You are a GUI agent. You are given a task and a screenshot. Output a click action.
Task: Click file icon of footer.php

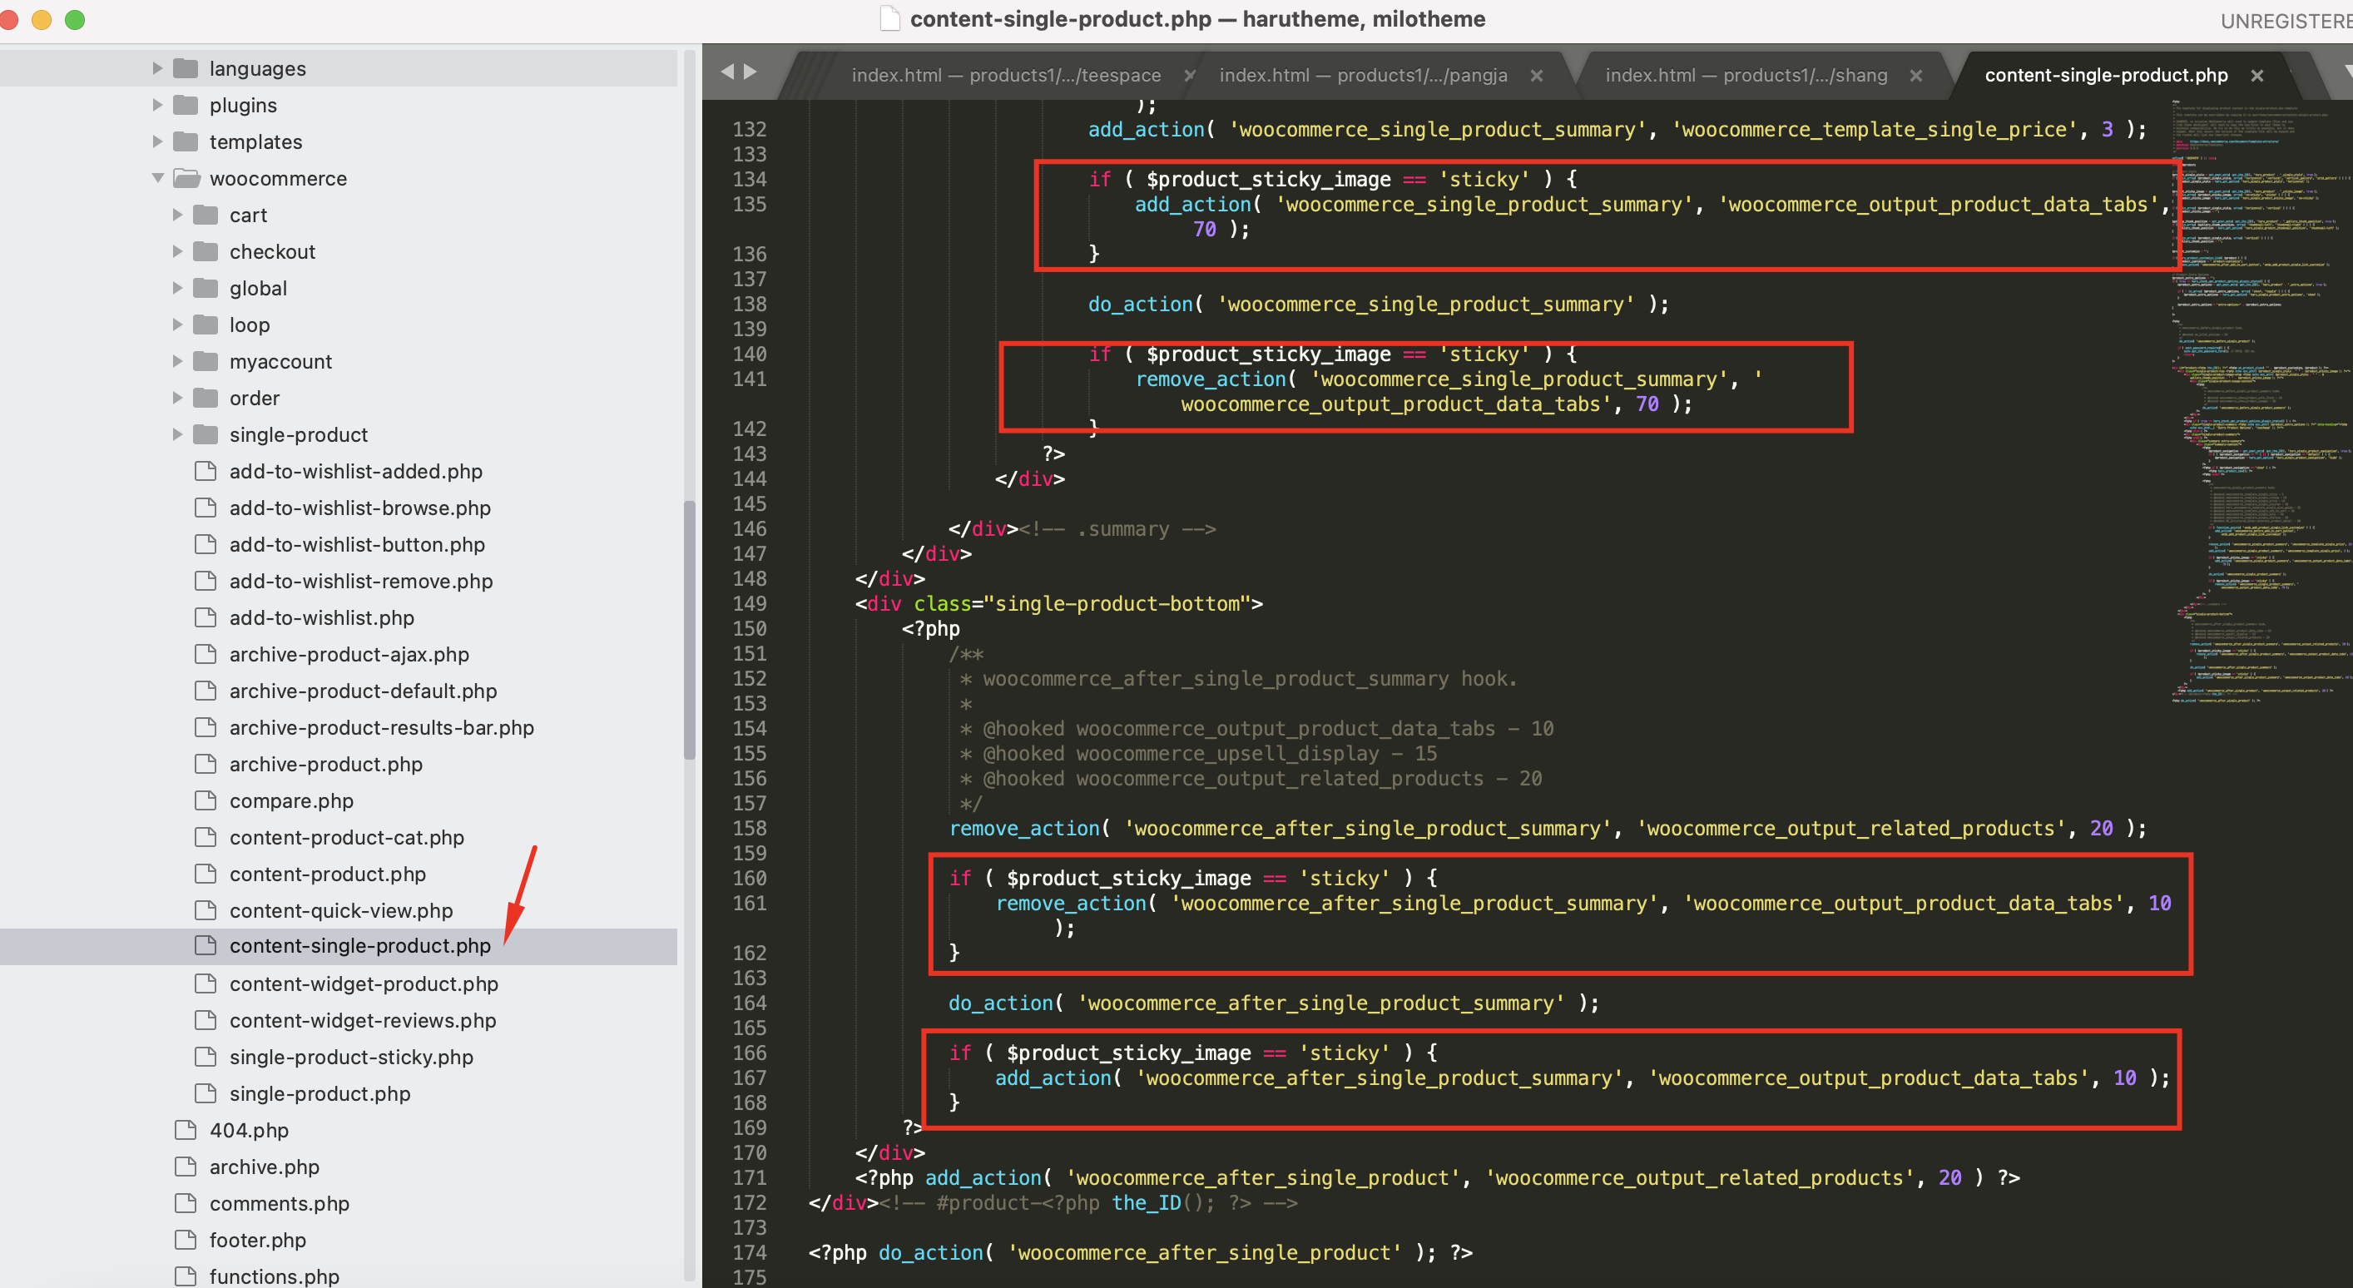tap(186, 1240)
